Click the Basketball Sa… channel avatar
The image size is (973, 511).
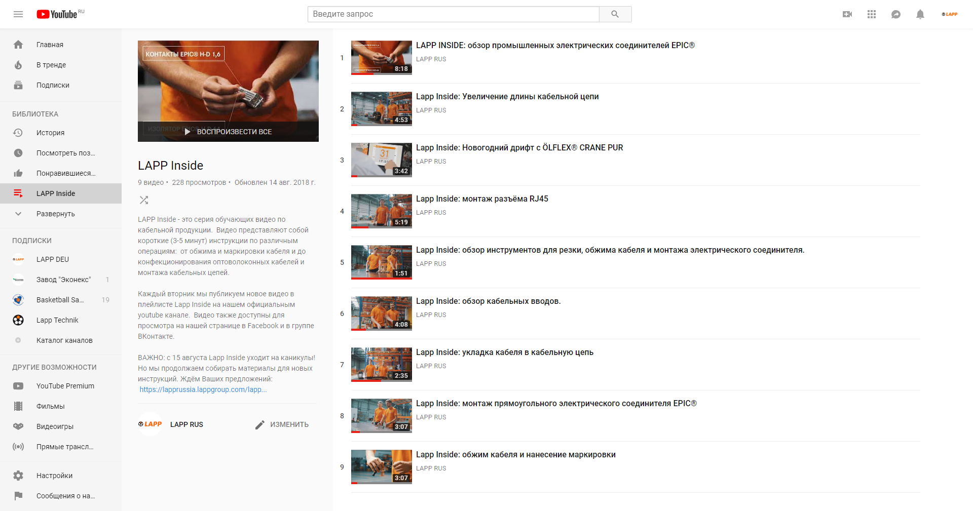coord(18,300)
